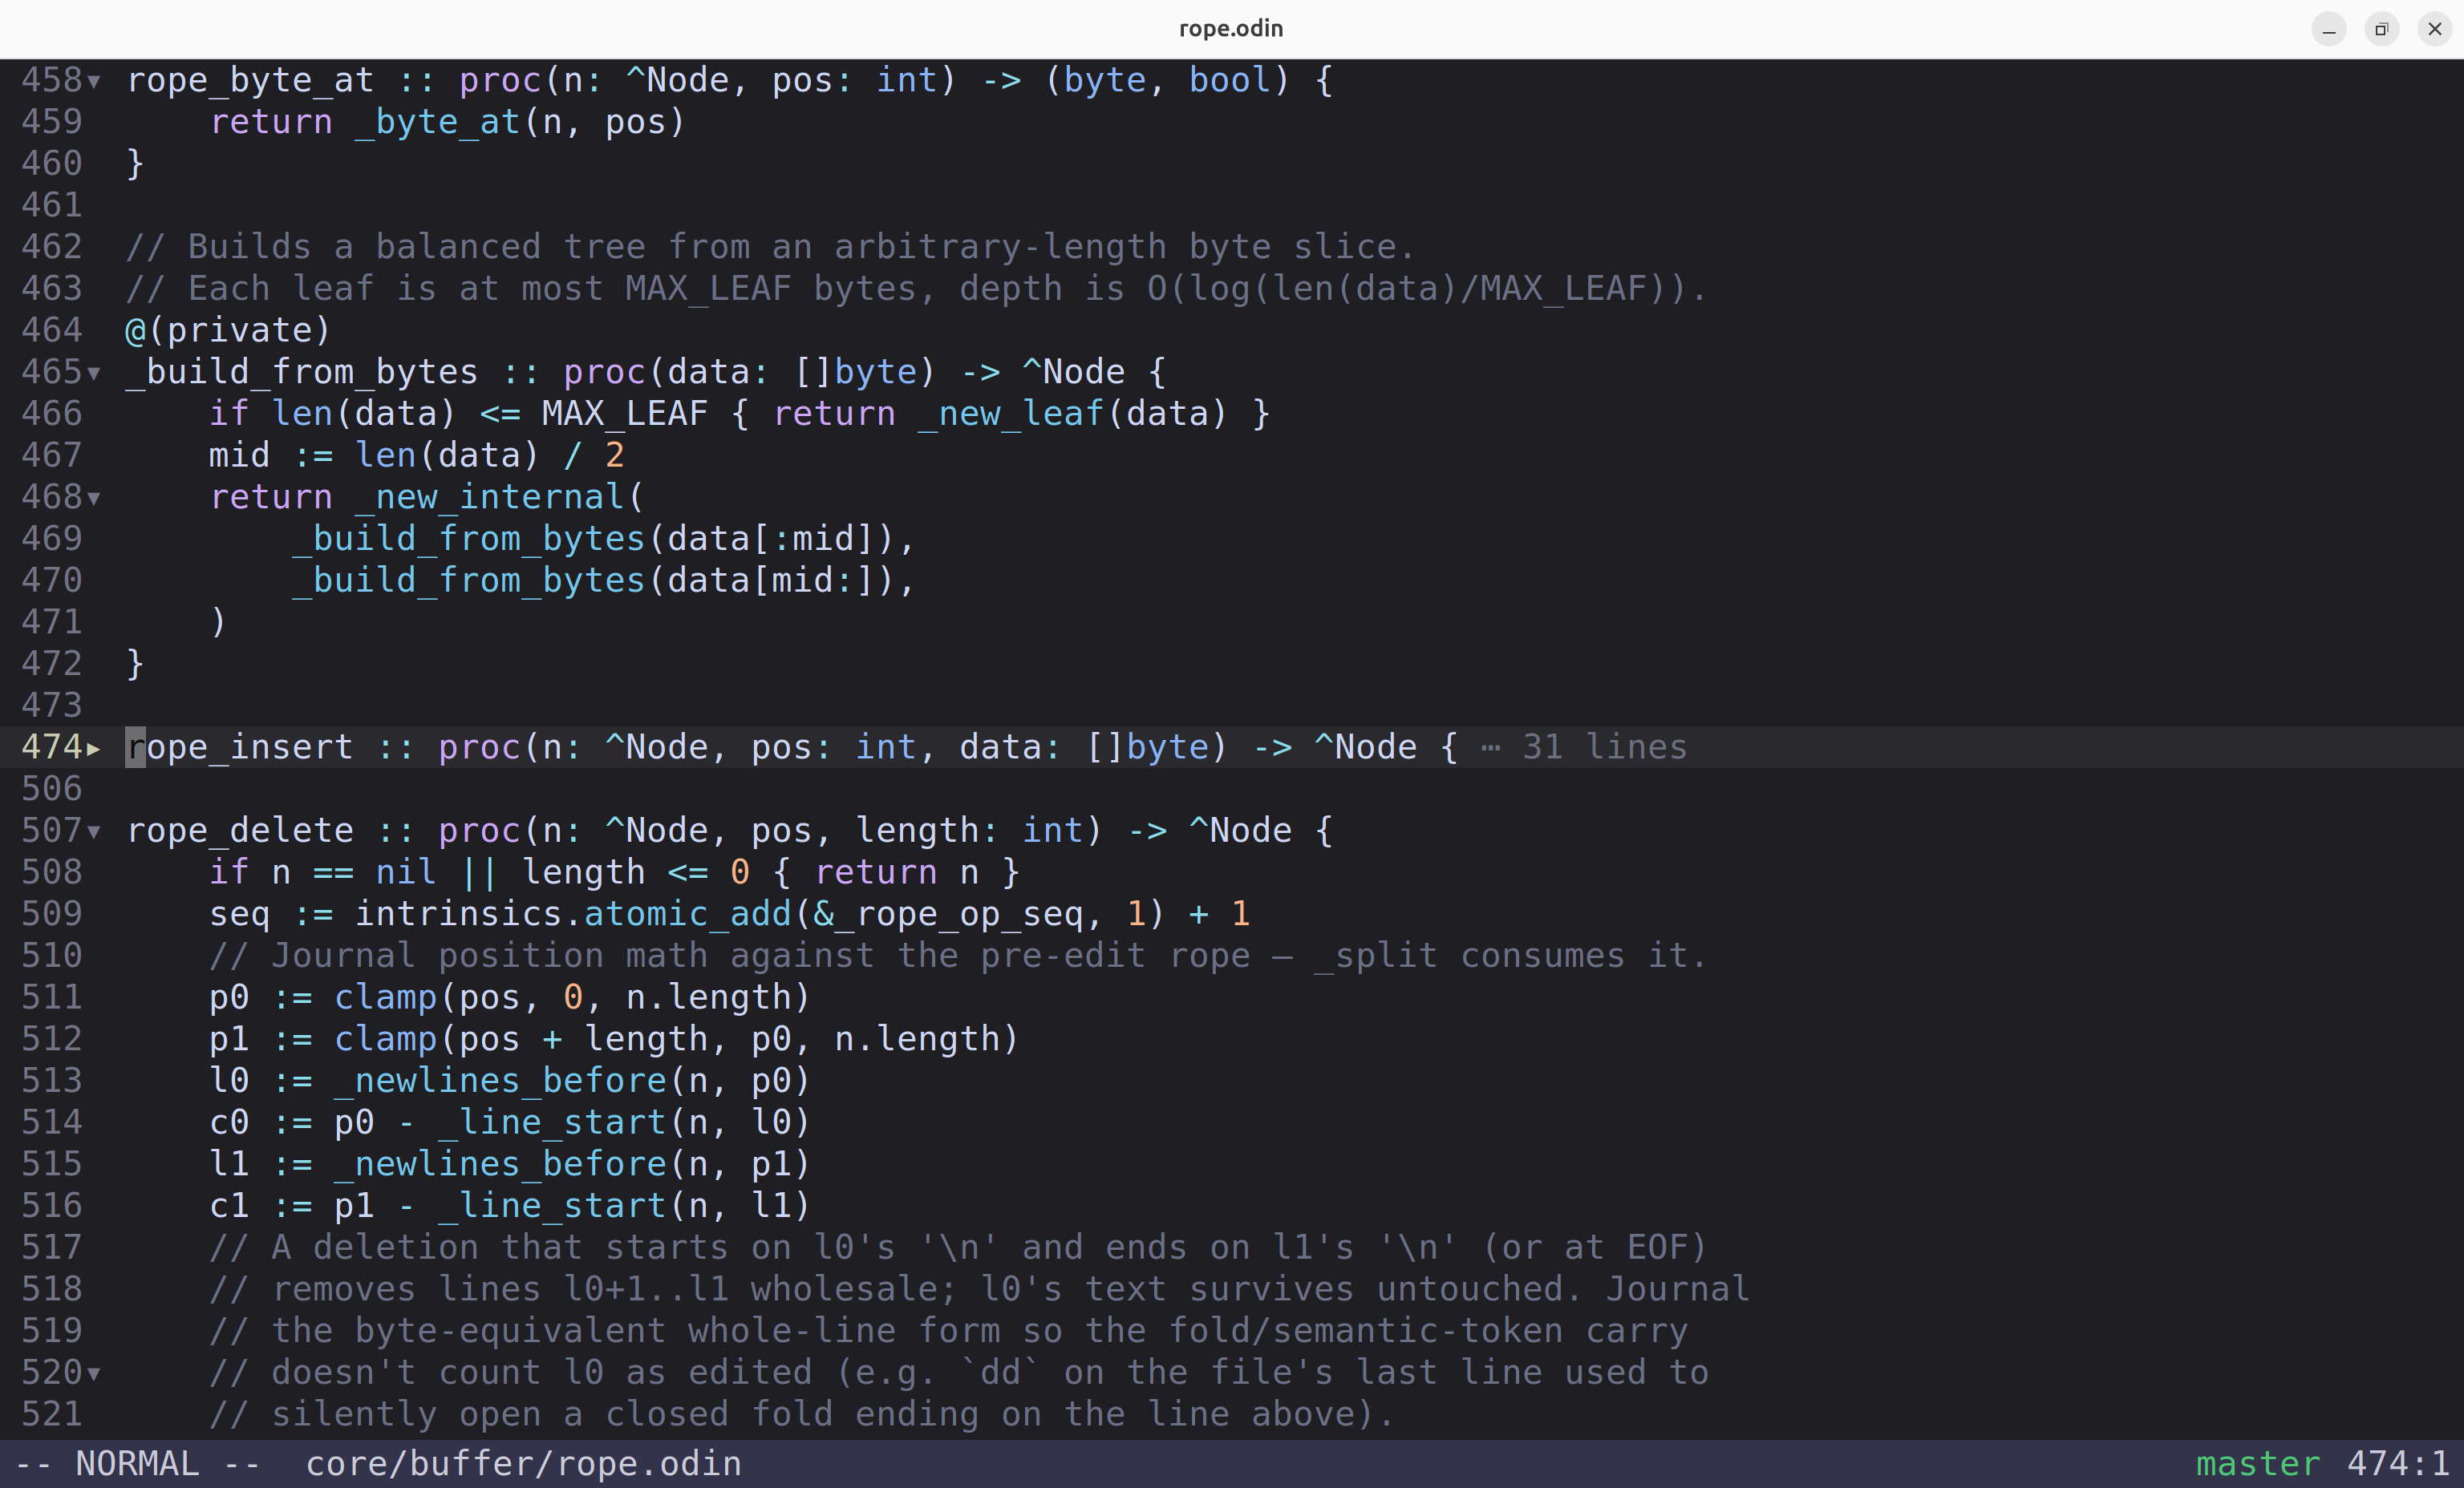The width and height of the screenshot is (2464, 1488).
Task: Click the 474:1 cursor position in status bar
Action: [2398, 1463]
